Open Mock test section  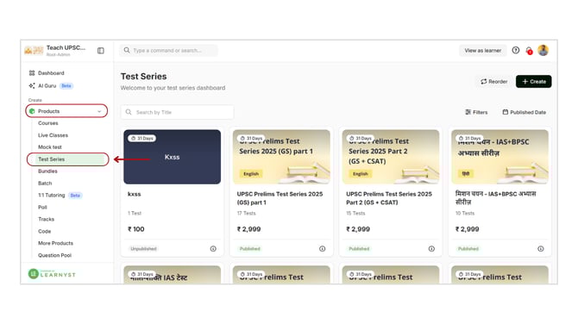(x=50, y=146)
